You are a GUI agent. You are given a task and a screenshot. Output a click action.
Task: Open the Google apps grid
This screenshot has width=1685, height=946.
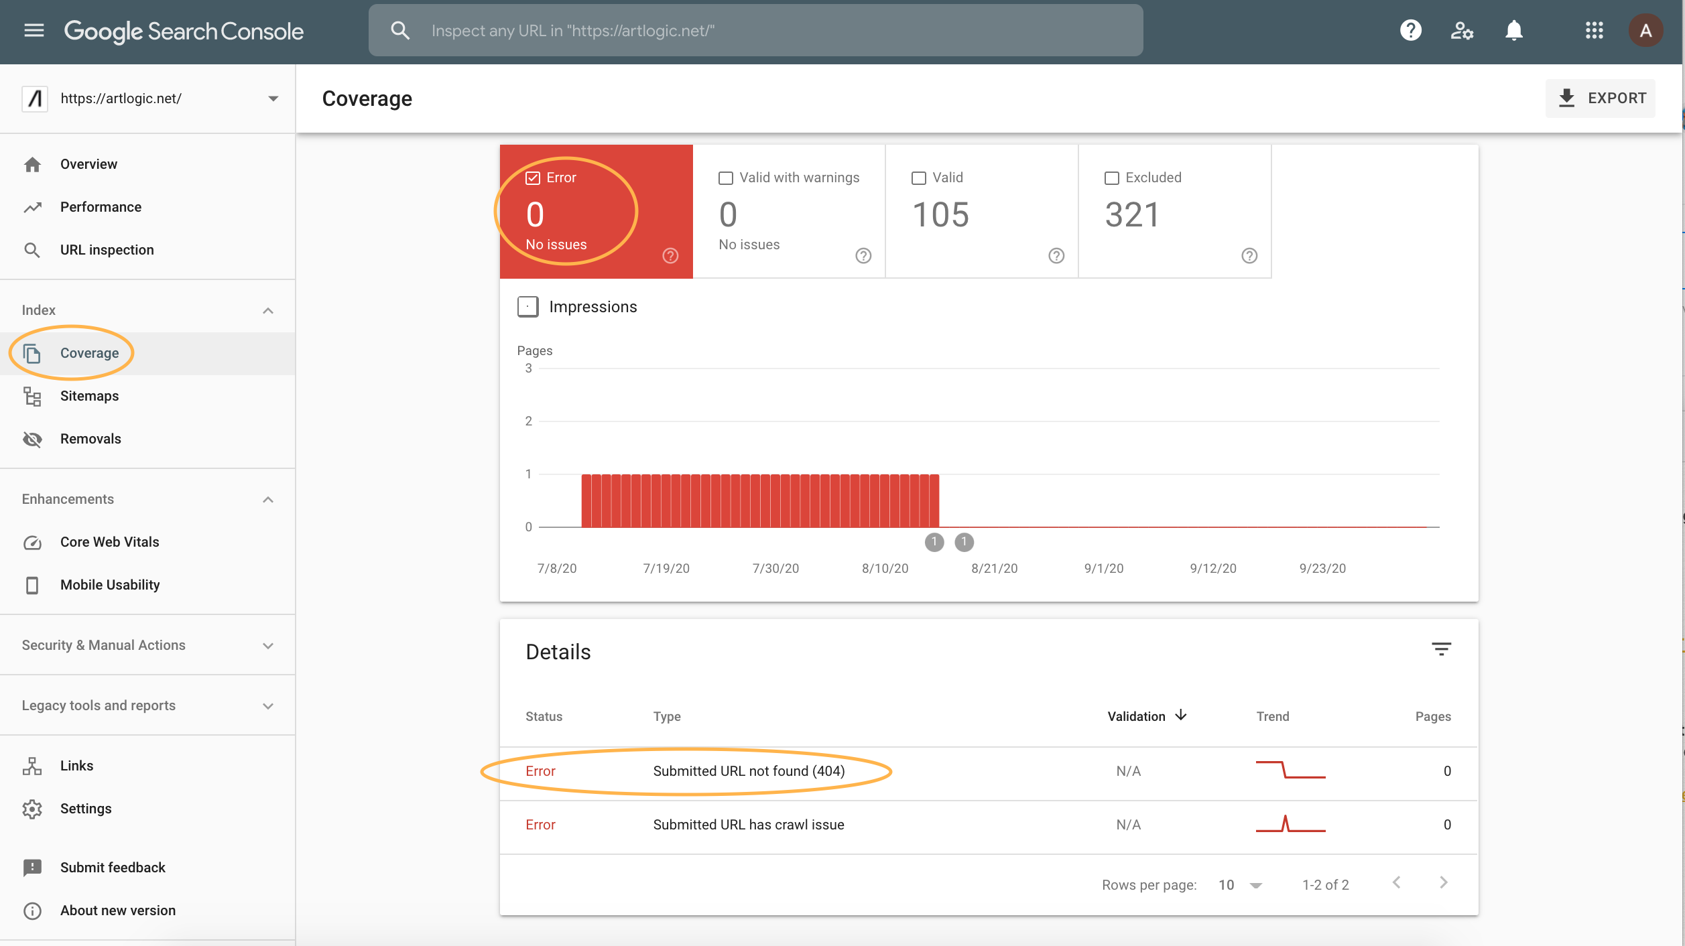pos(1595,31)
